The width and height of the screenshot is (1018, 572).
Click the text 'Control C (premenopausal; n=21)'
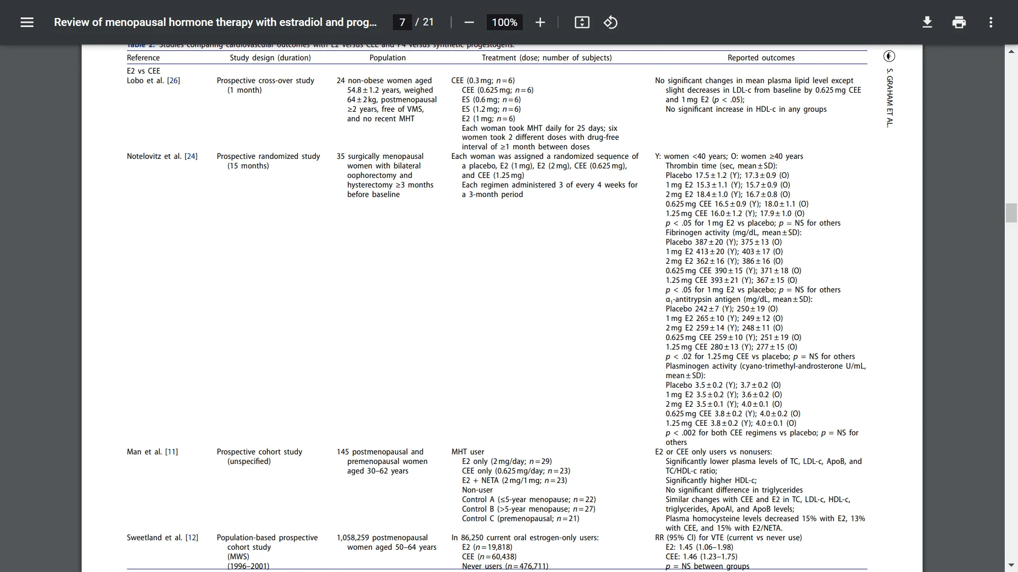tap(521, 519)
